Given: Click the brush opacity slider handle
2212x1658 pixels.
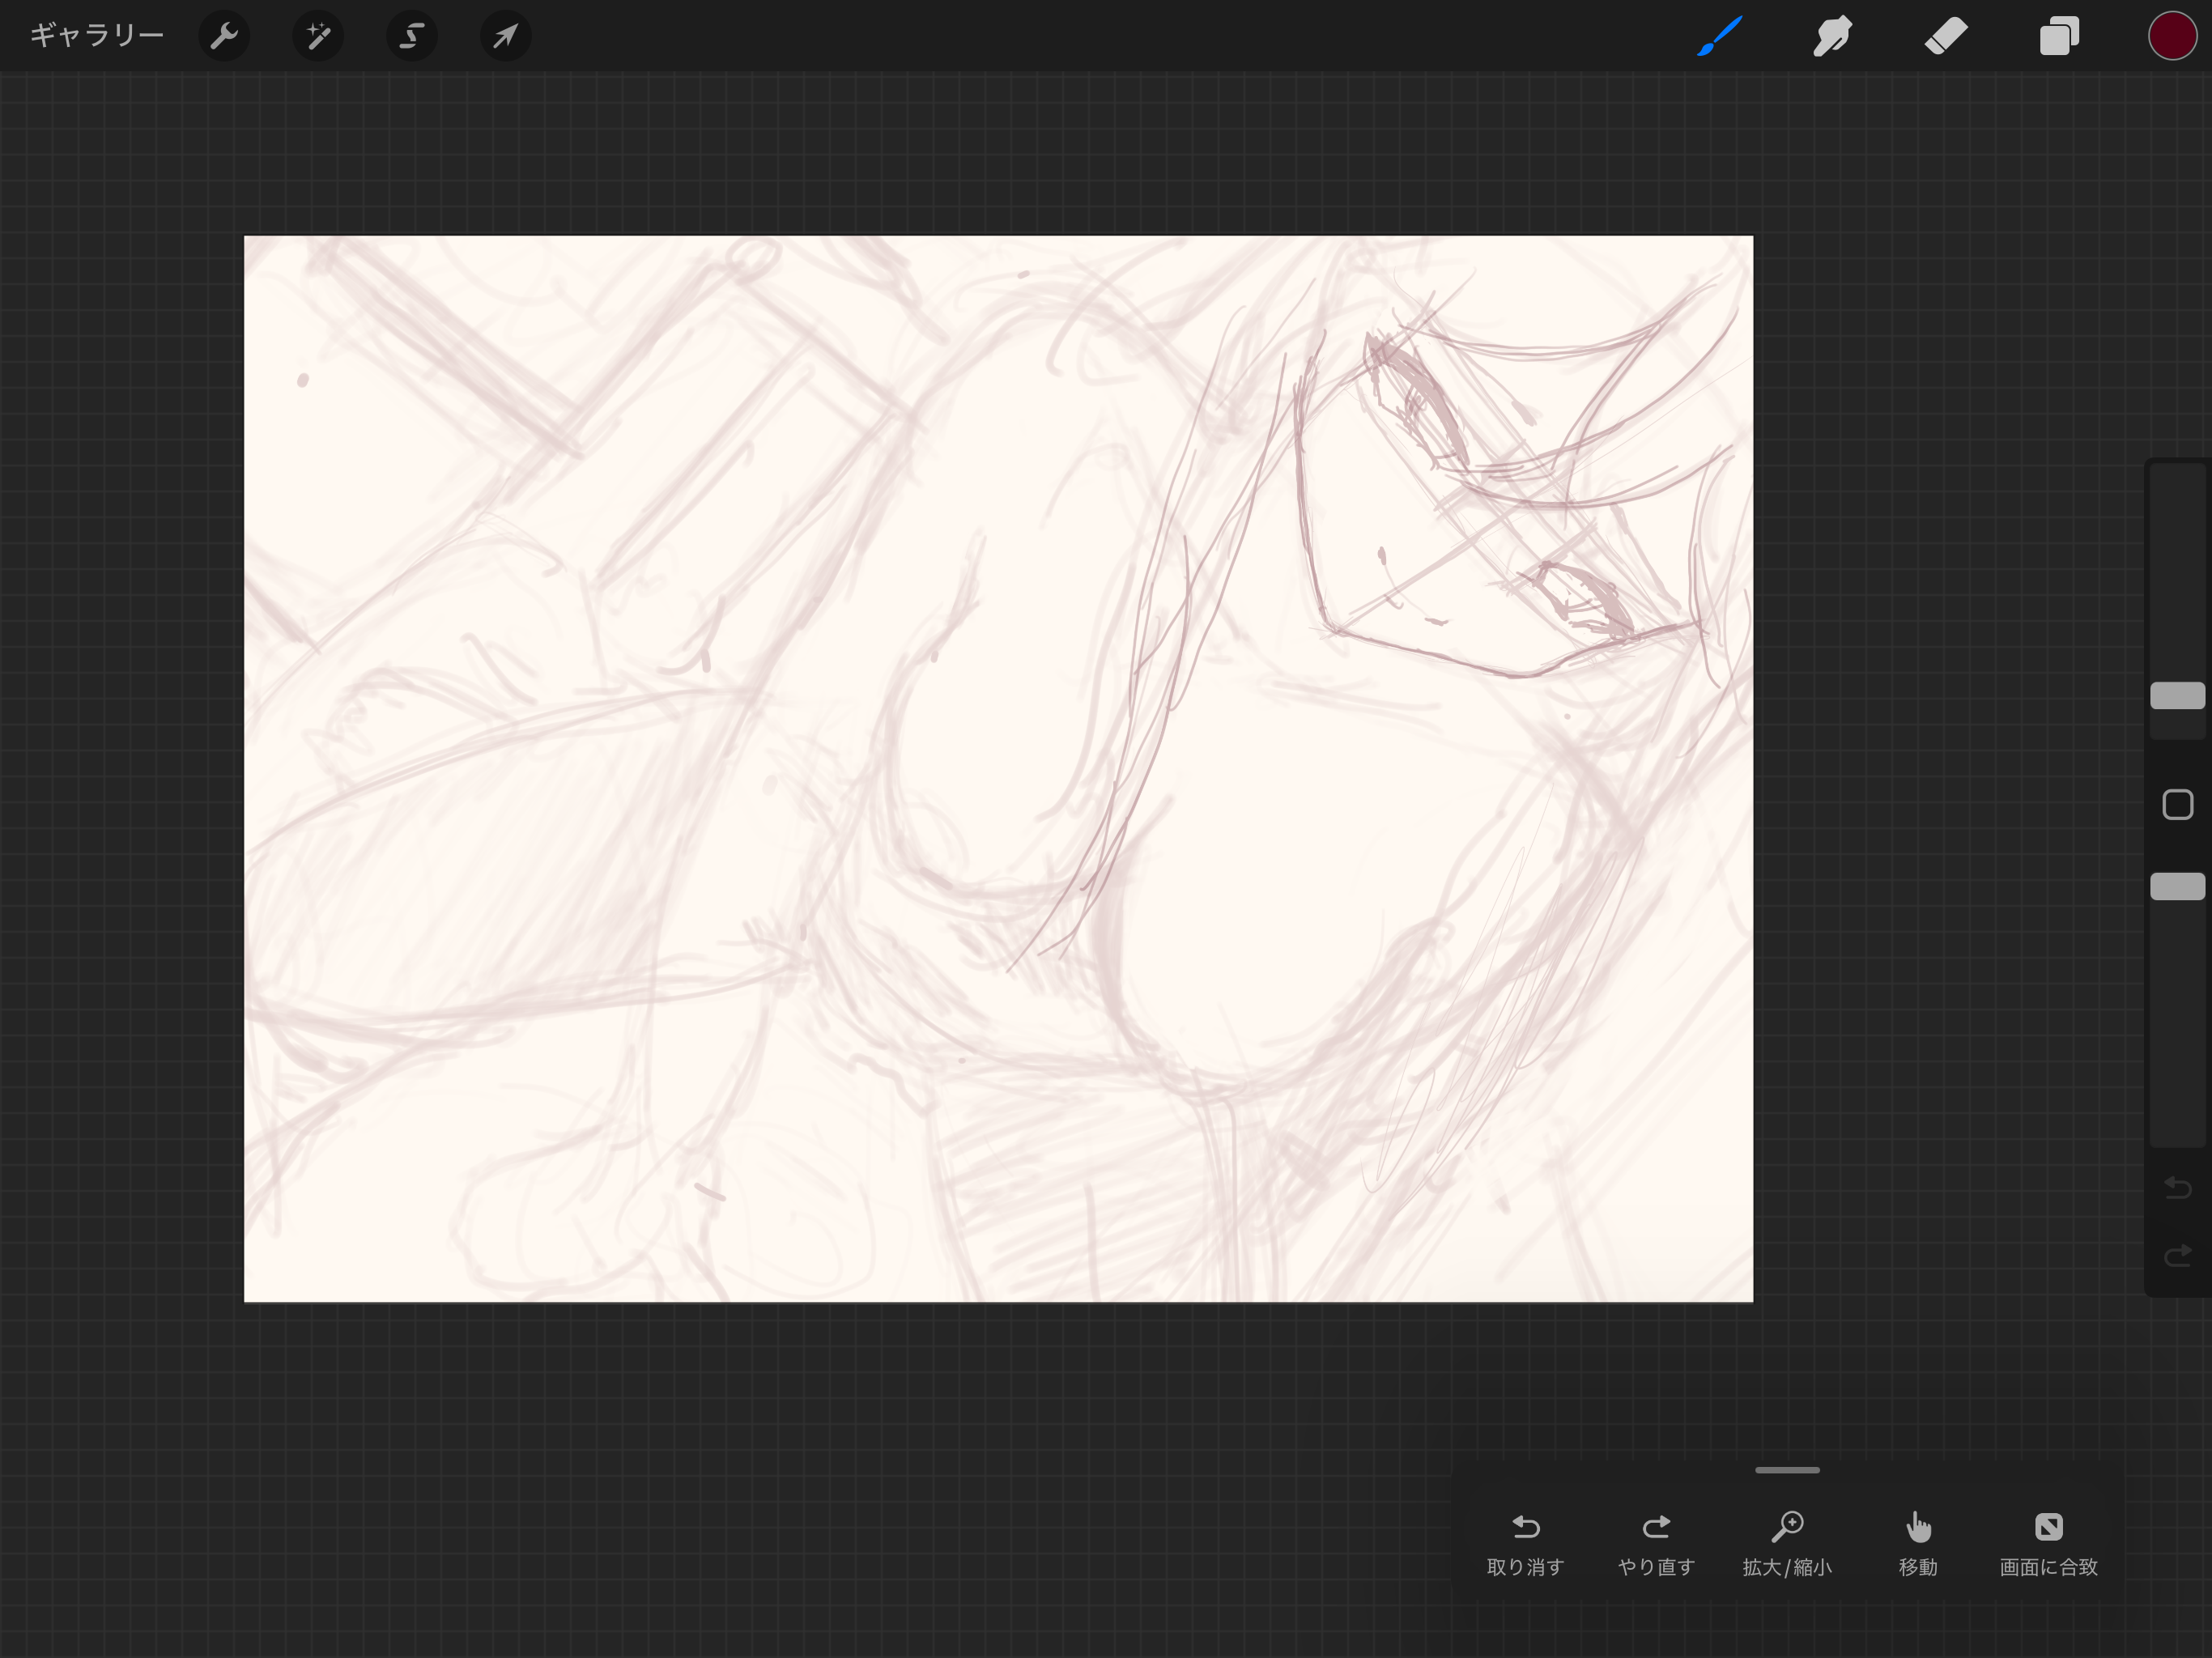Looking at the screenshot, I should pyautogui.click(x=2177, y=886).
